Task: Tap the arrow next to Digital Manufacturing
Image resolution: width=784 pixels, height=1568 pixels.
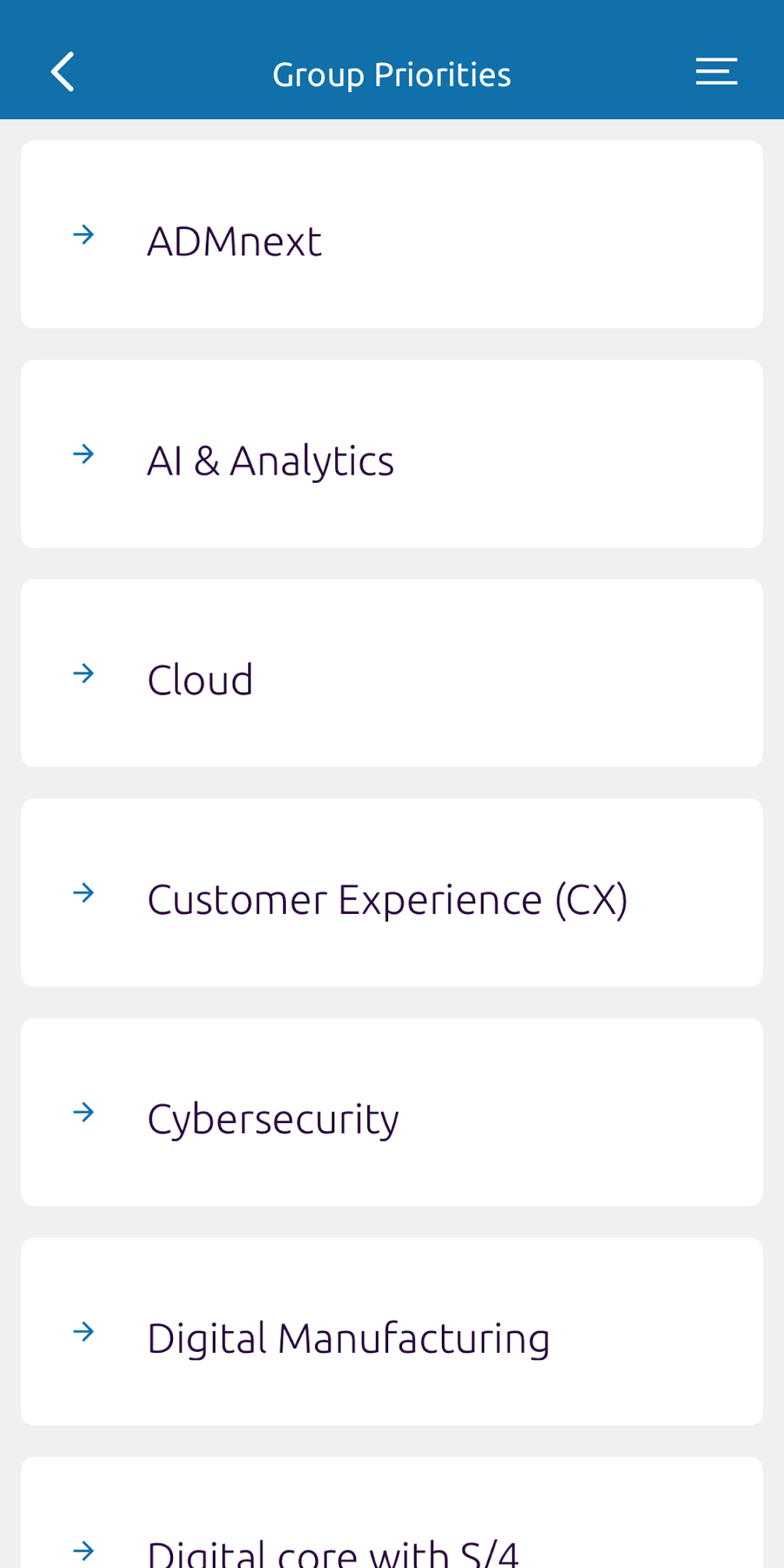Action: click(84, 1332)
